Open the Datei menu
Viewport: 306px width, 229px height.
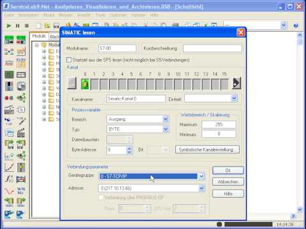(10, 15)
